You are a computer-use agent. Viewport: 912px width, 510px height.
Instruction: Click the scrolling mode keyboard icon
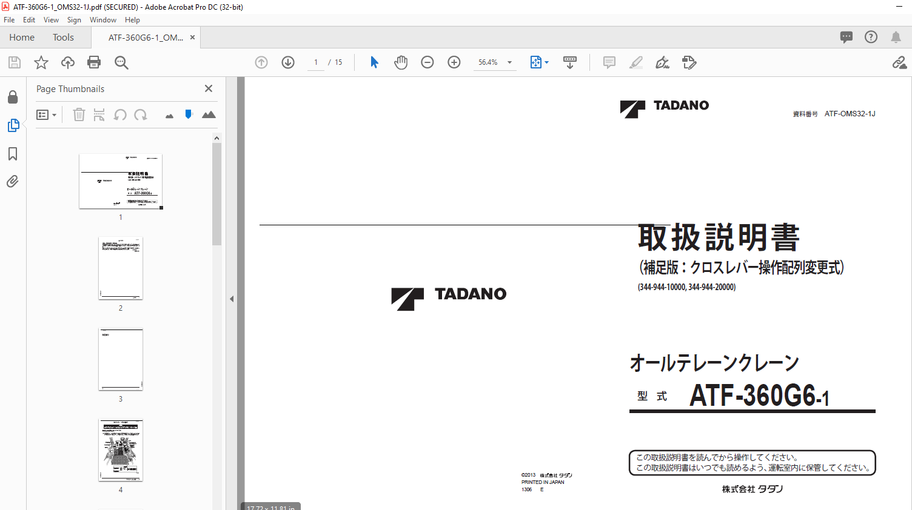click(570, 62)
